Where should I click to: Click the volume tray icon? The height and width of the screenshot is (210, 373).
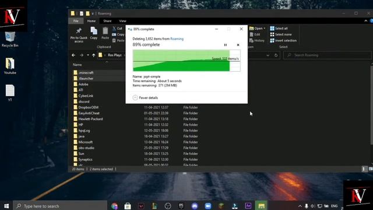[x=313, y=206]
